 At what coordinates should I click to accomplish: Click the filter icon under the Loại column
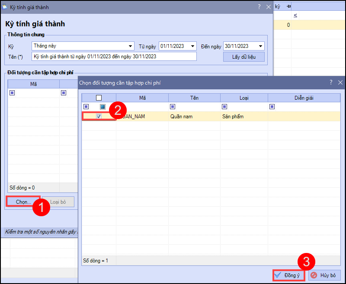[224, 107]
